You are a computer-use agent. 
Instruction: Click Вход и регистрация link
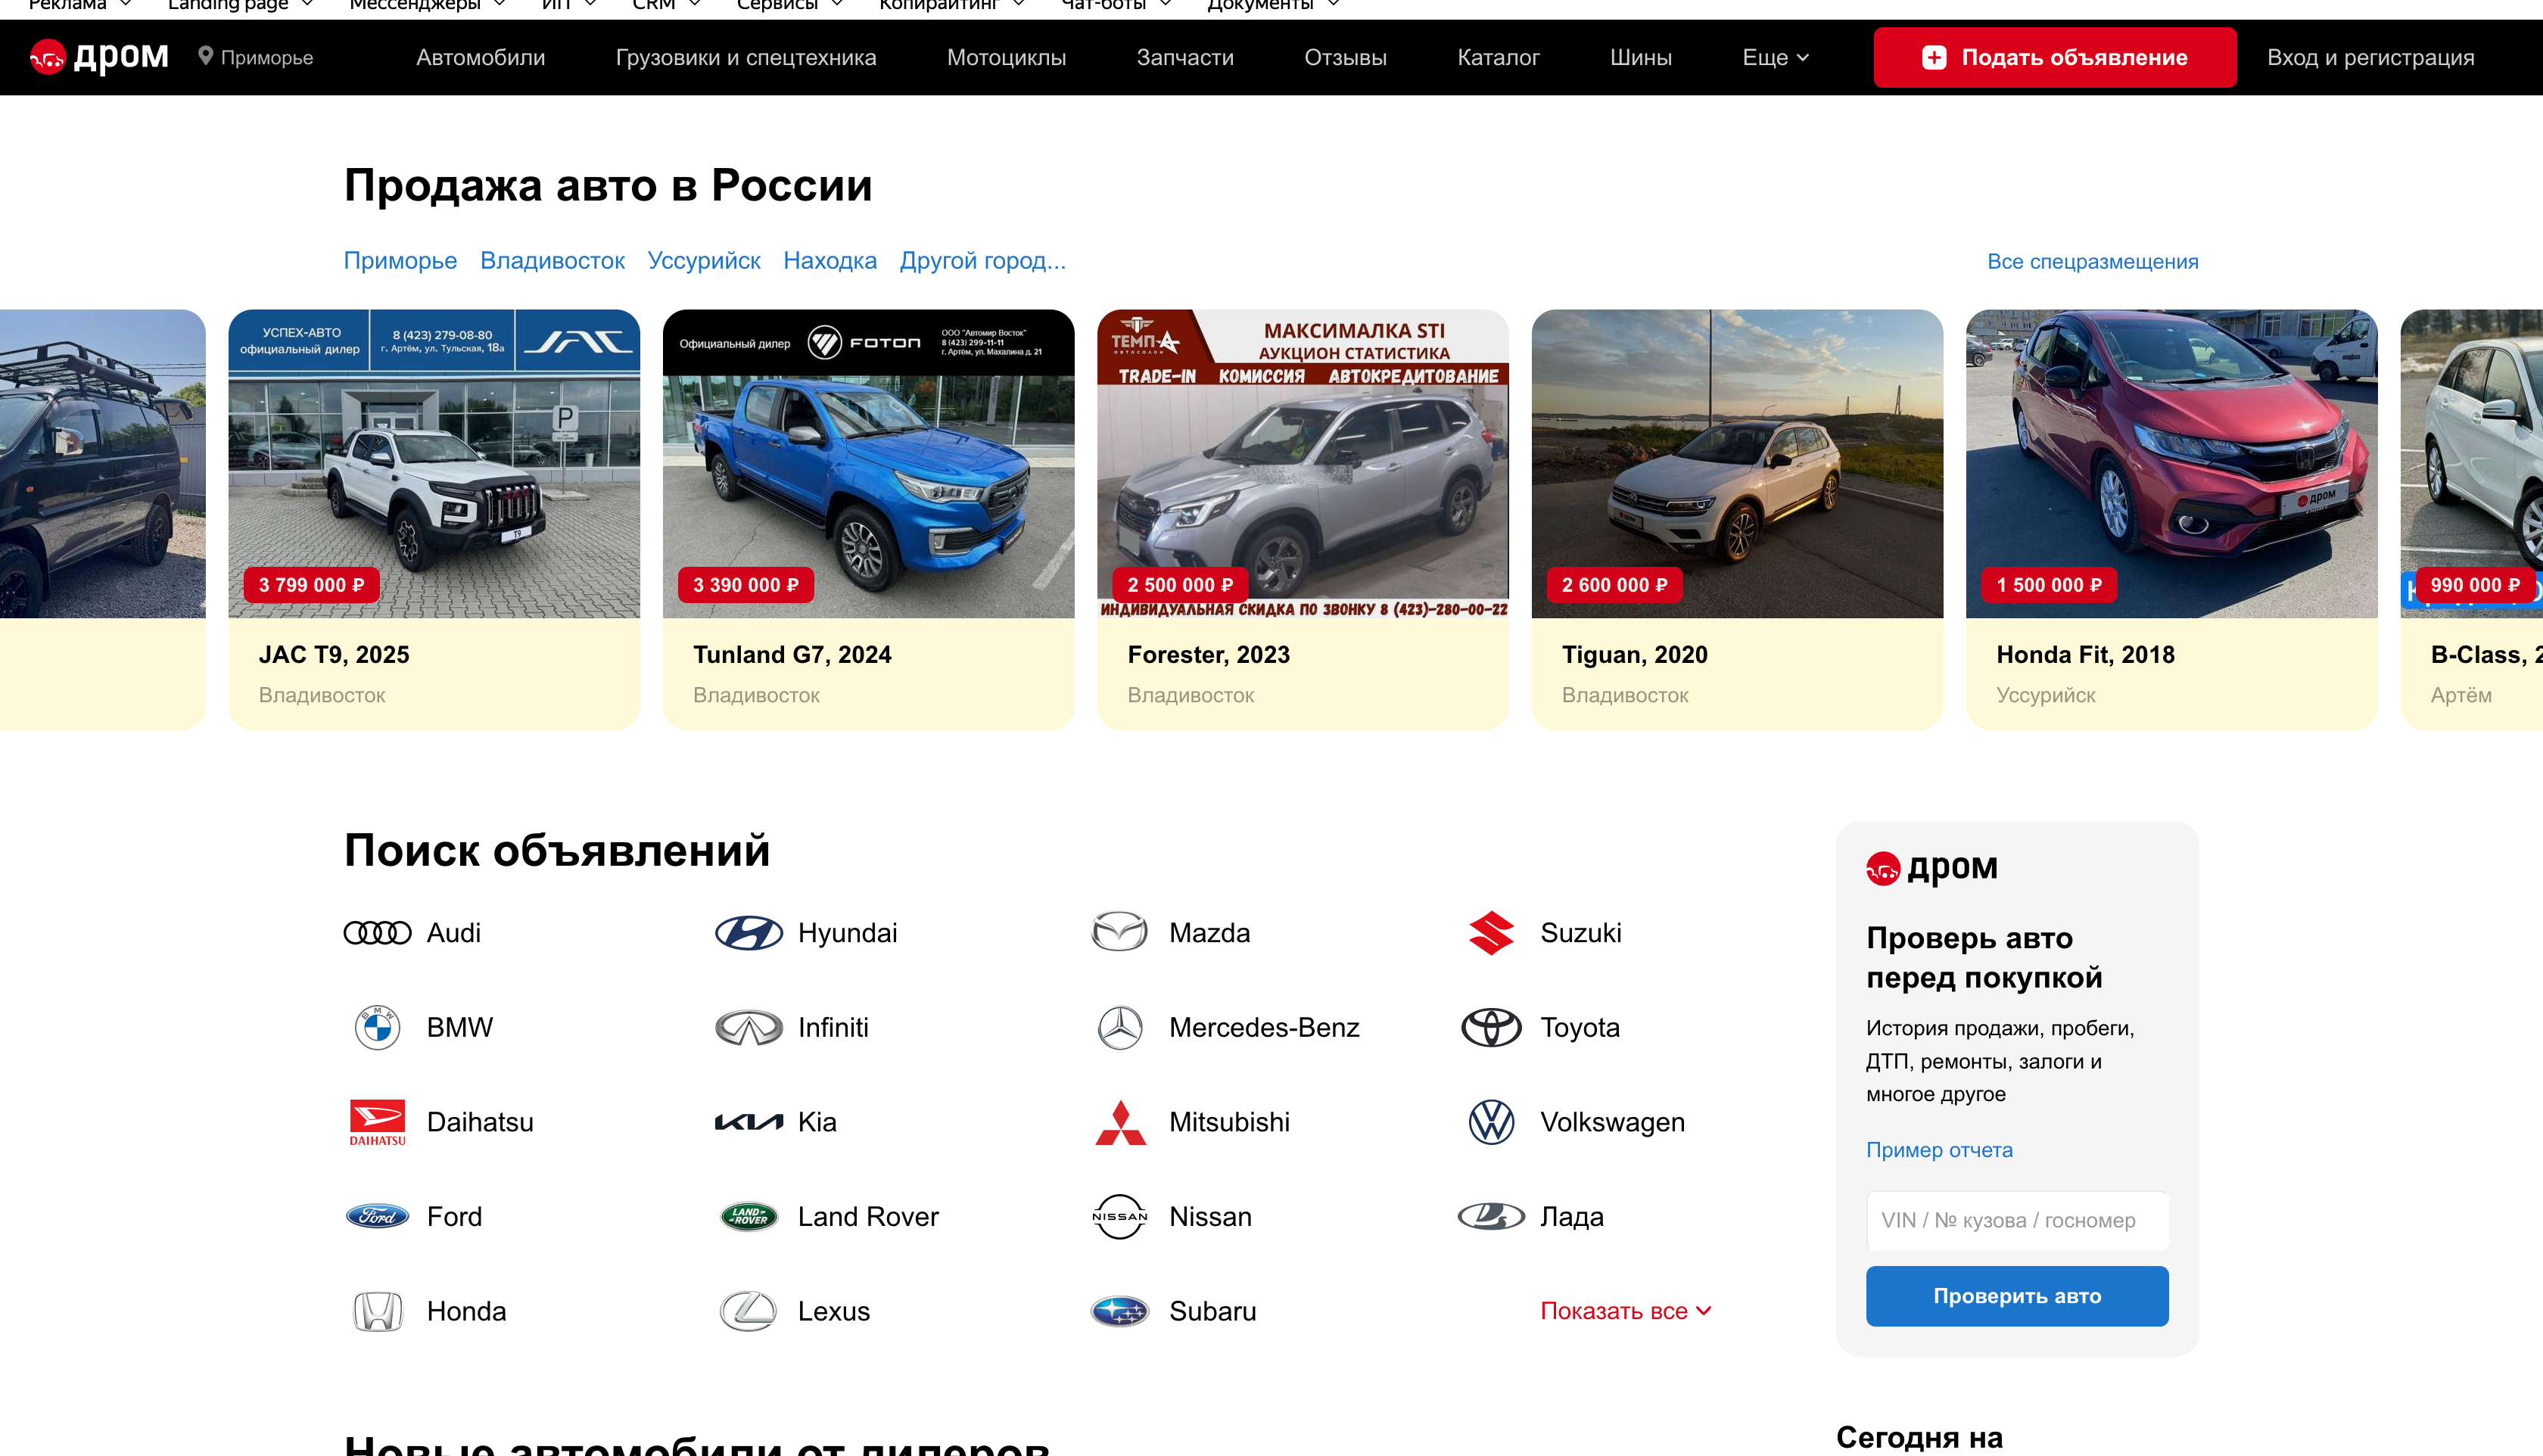pyautogui.click(x=2370, y=57)
